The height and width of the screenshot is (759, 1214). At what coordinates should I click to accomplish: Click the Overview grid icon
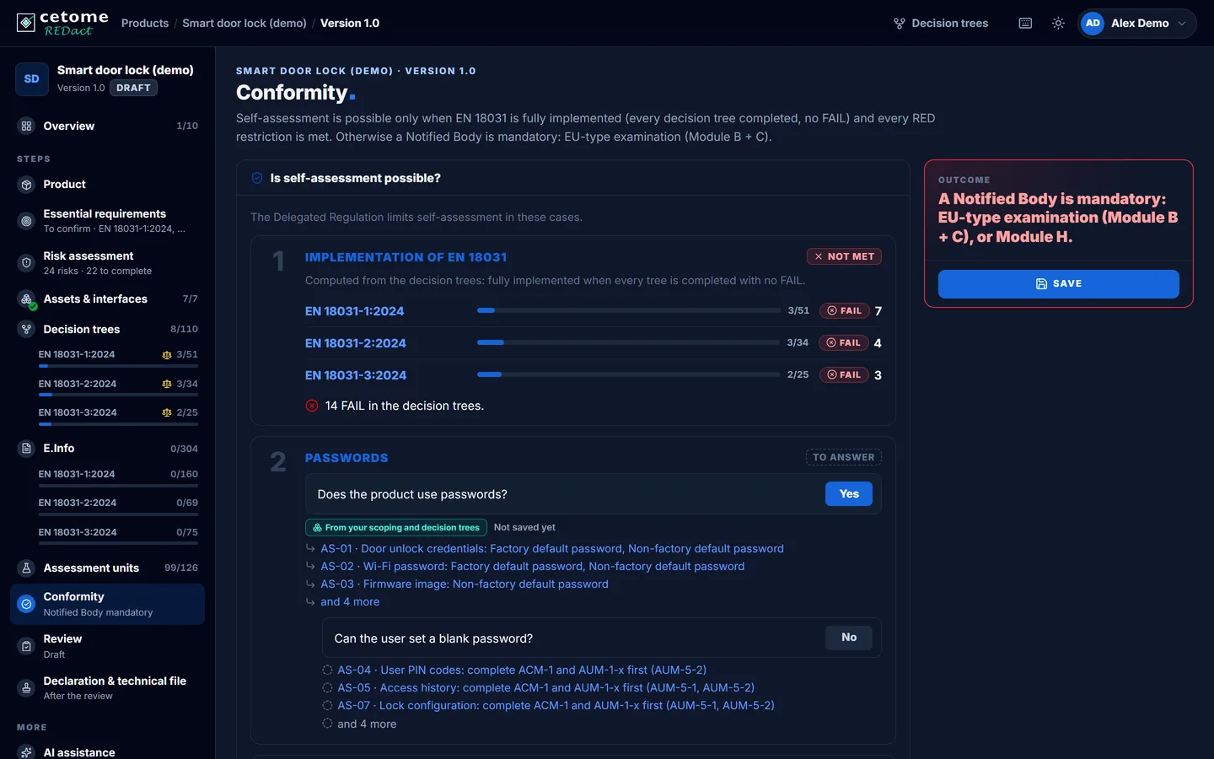(x=26, y=126)
